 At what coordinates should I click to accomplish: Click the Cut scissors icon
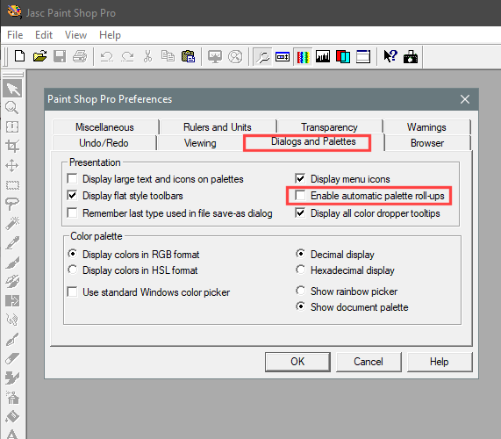[x=147, y=56]
